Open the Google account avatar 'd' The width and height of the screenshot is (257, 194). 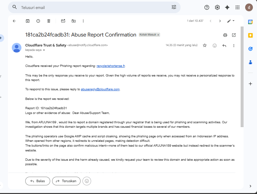pyautogui.click(x=249, y=7)
